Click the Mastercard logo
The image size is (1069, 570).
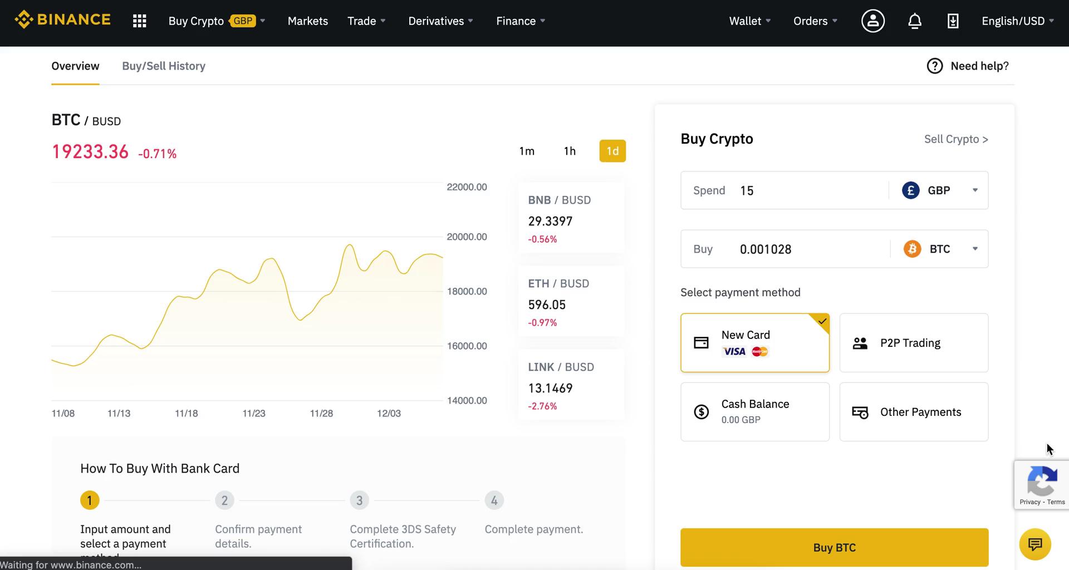(x=760, y=351)
